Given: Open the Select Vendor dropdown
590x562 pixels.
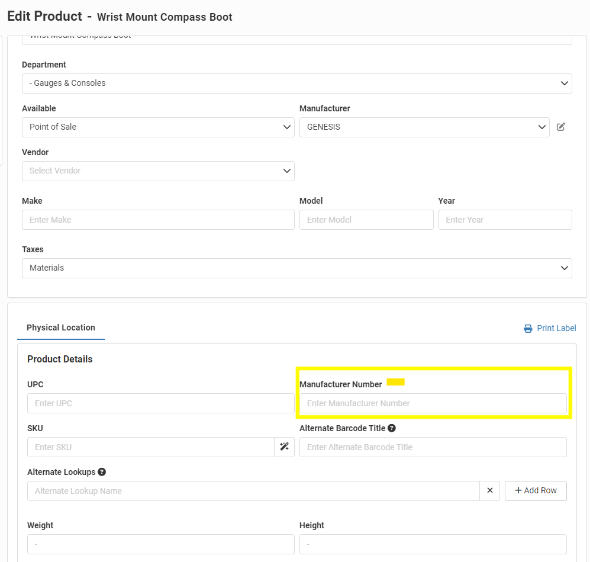Looking at the screenshot, I should (158, 171).
